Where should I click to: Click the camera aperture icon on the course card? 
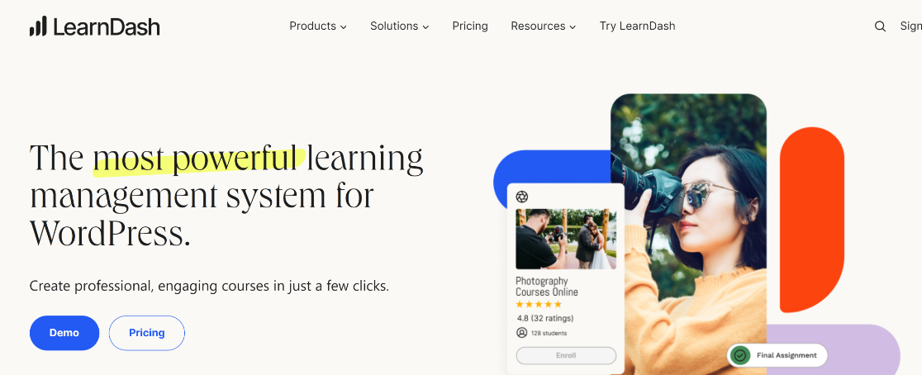click(x=521, y=197)
